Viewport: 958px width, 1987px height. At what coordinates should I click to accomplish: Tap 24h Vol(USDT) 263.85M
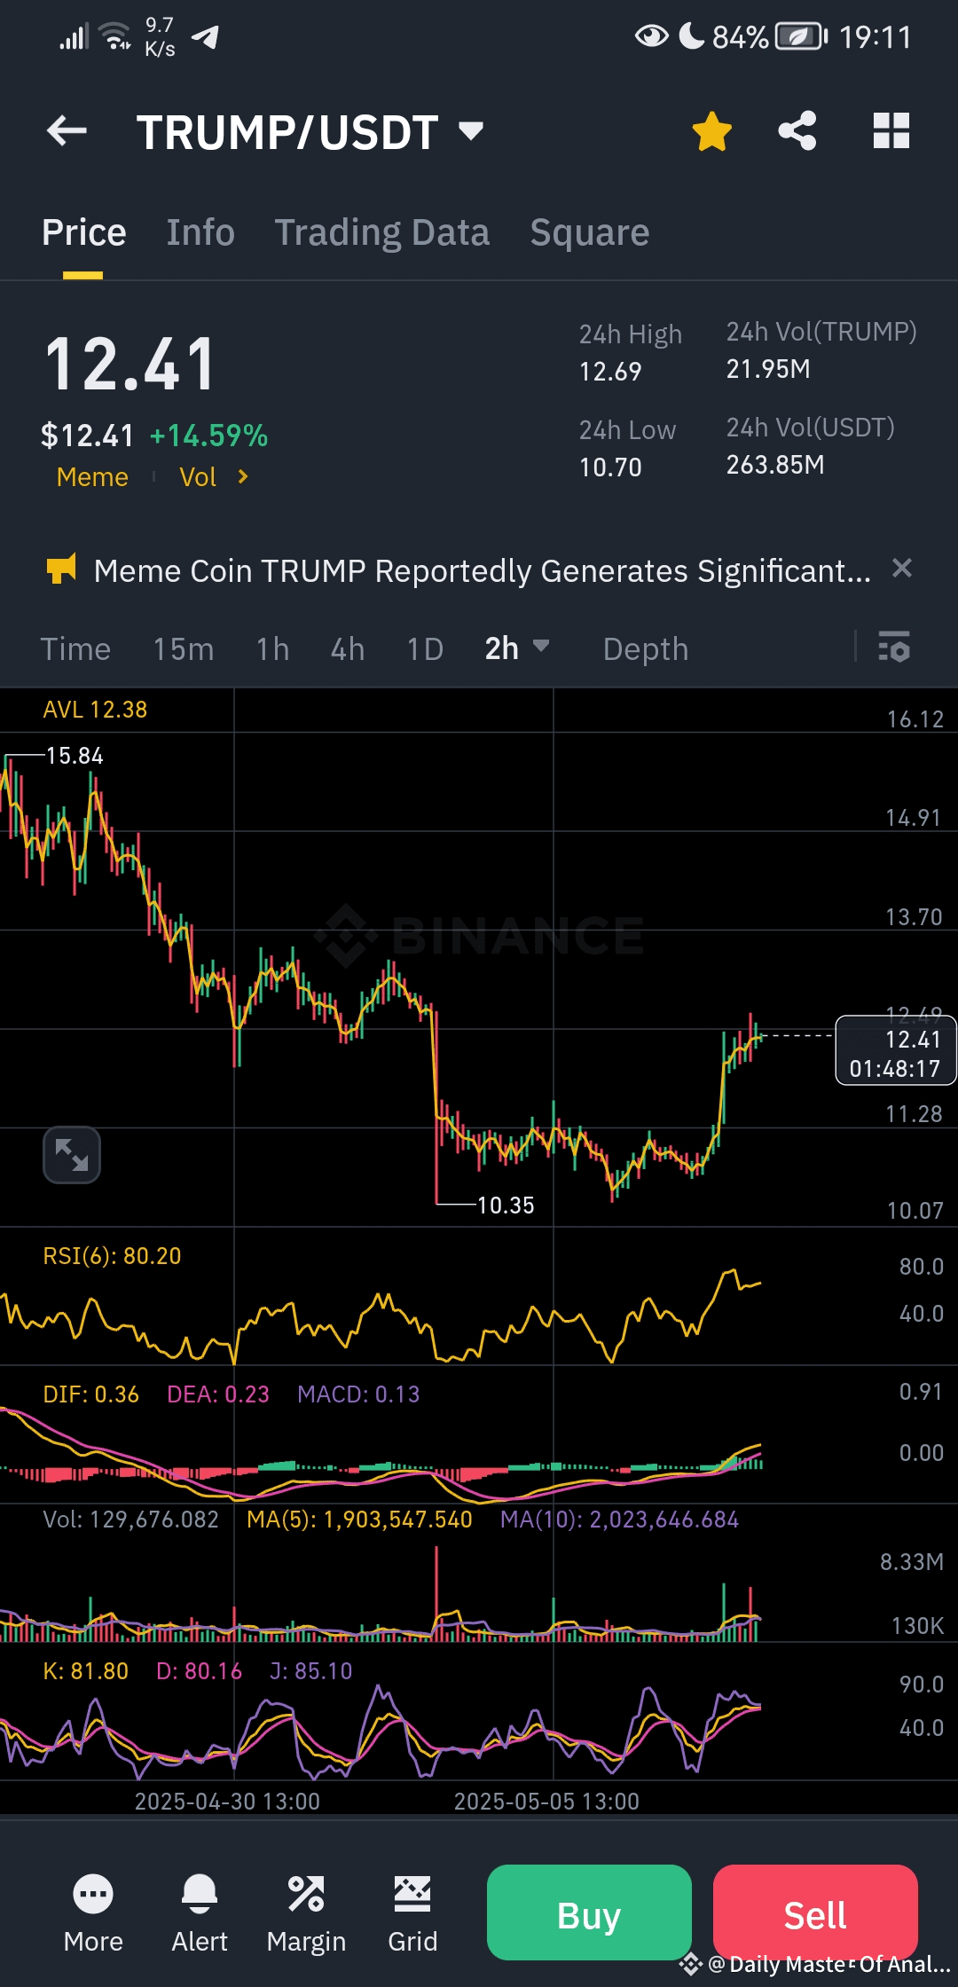tap(775, 465)
